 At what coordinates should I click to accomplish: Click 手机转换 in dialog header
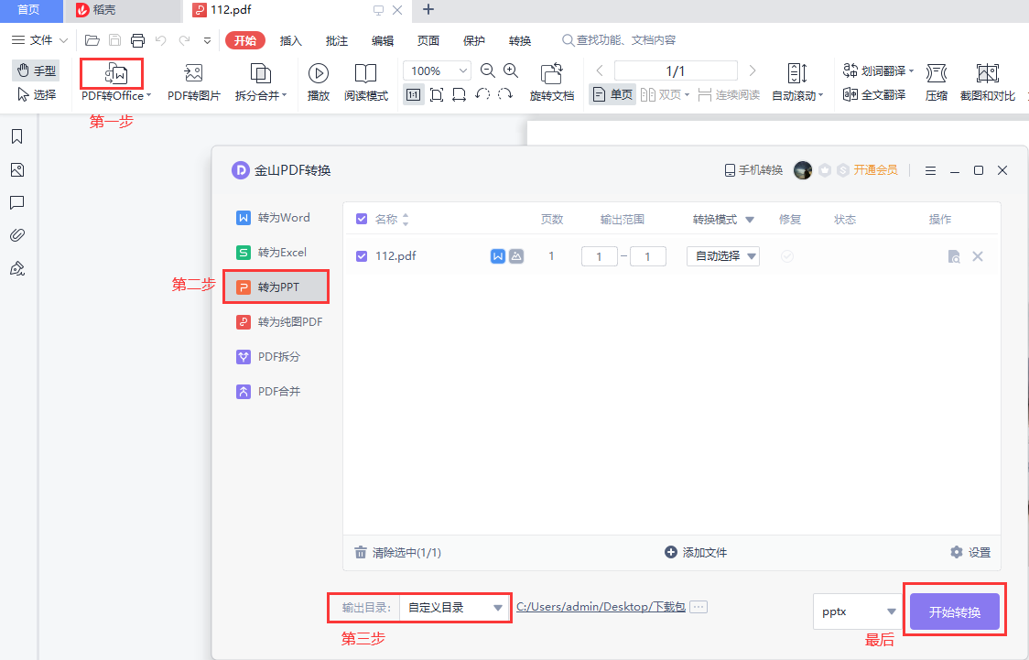tap(753, 170)
